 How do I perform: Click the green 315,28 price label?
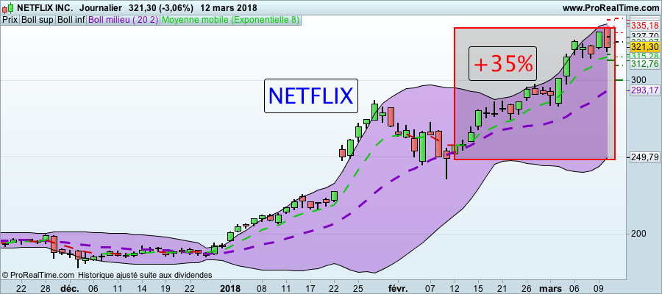644,57
